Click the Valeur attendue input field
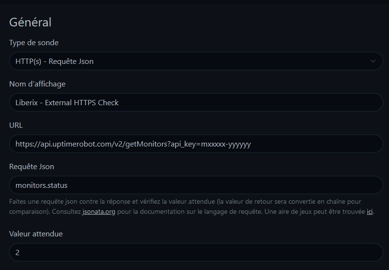The height and width of the screenshot is (270, 389). point(196,252)
